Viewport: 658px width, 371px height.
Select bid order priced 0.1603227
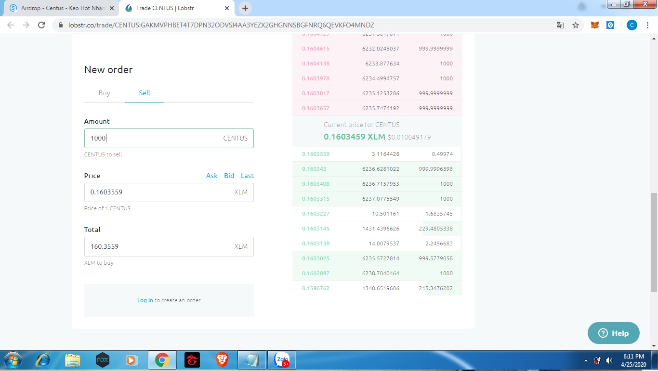point(377,214)
